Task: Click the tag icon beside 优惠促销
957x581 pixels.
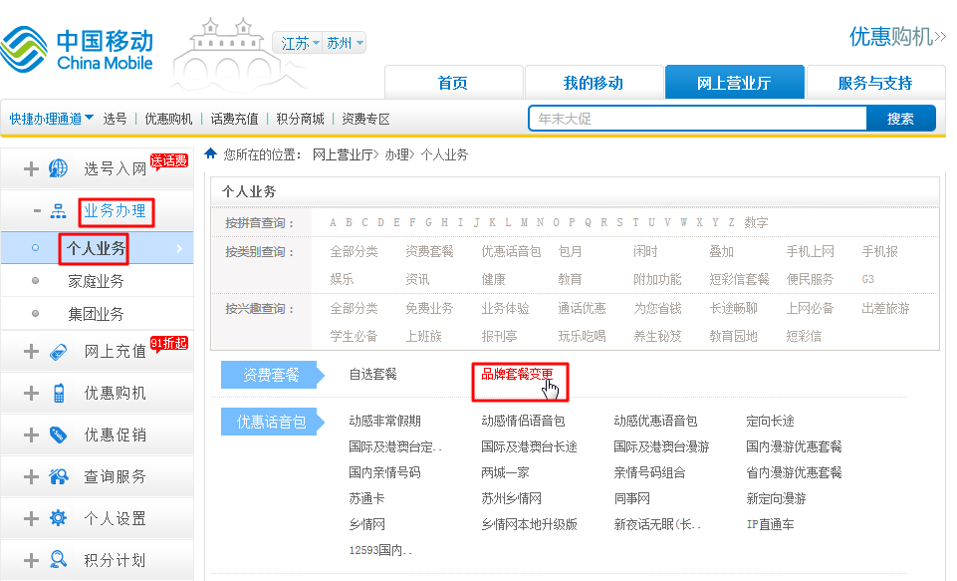Action: pos(58,435)
